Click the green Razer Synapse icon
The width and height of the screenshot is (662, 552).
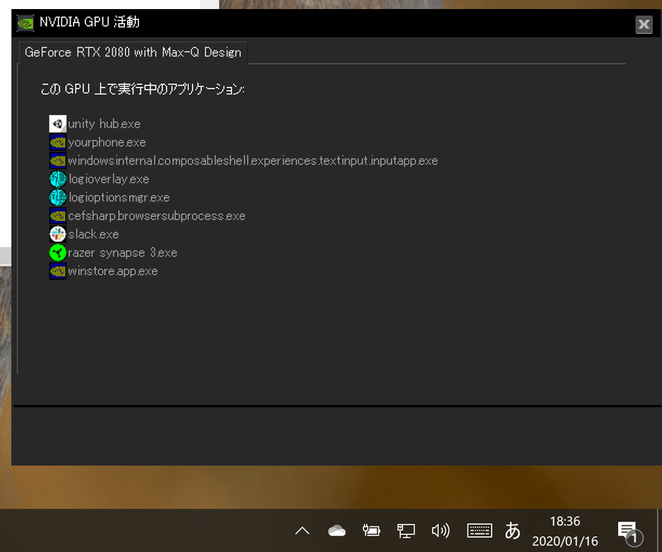point(58,252)
